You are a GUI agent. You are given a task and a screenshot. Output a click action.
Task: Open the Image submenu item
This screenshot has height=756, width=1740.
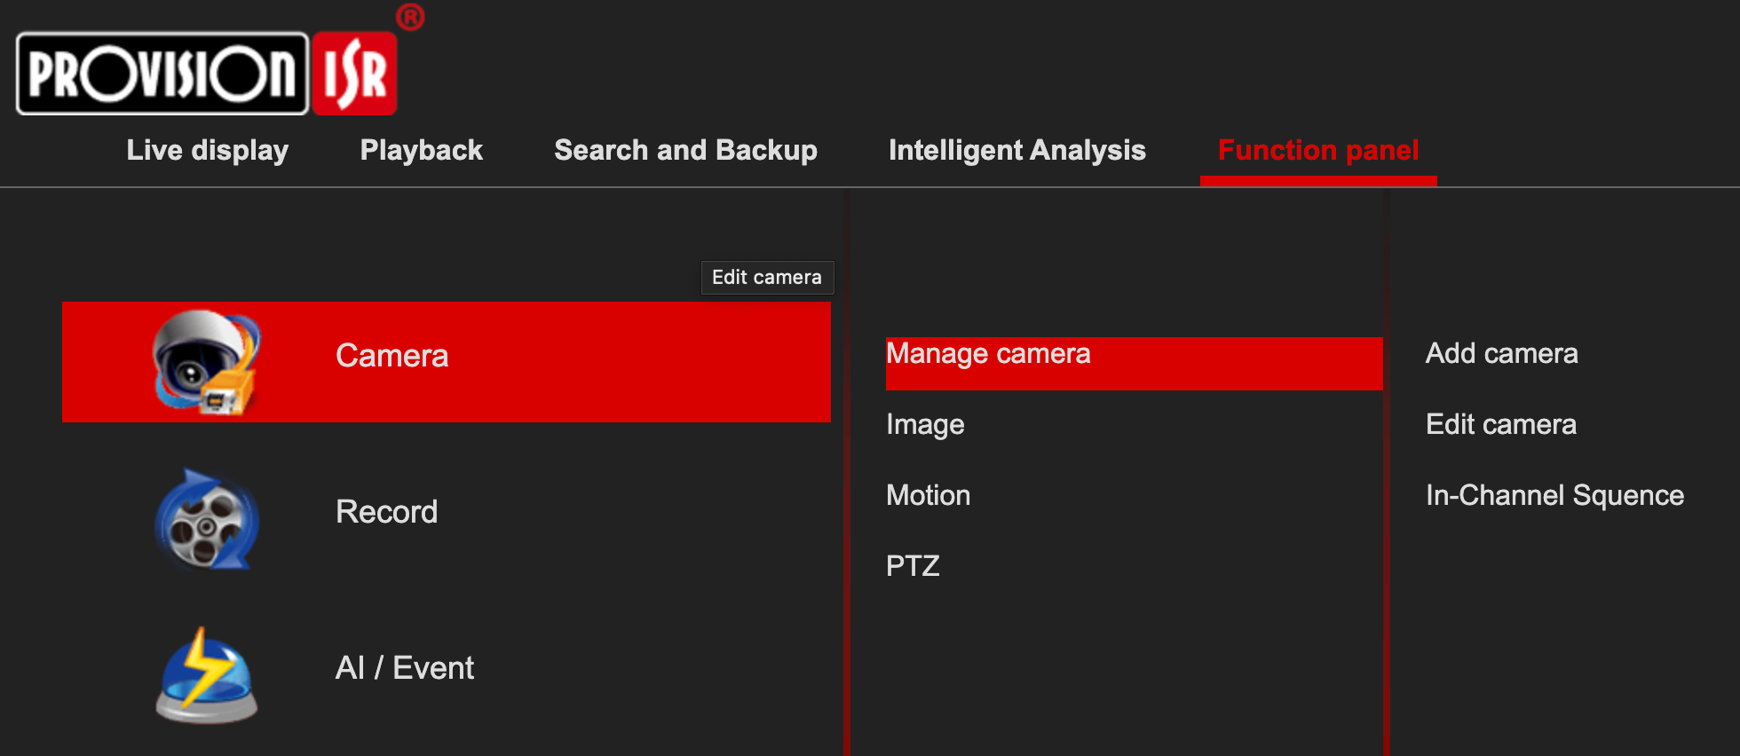pyautogui.click(x=925, y=425)
